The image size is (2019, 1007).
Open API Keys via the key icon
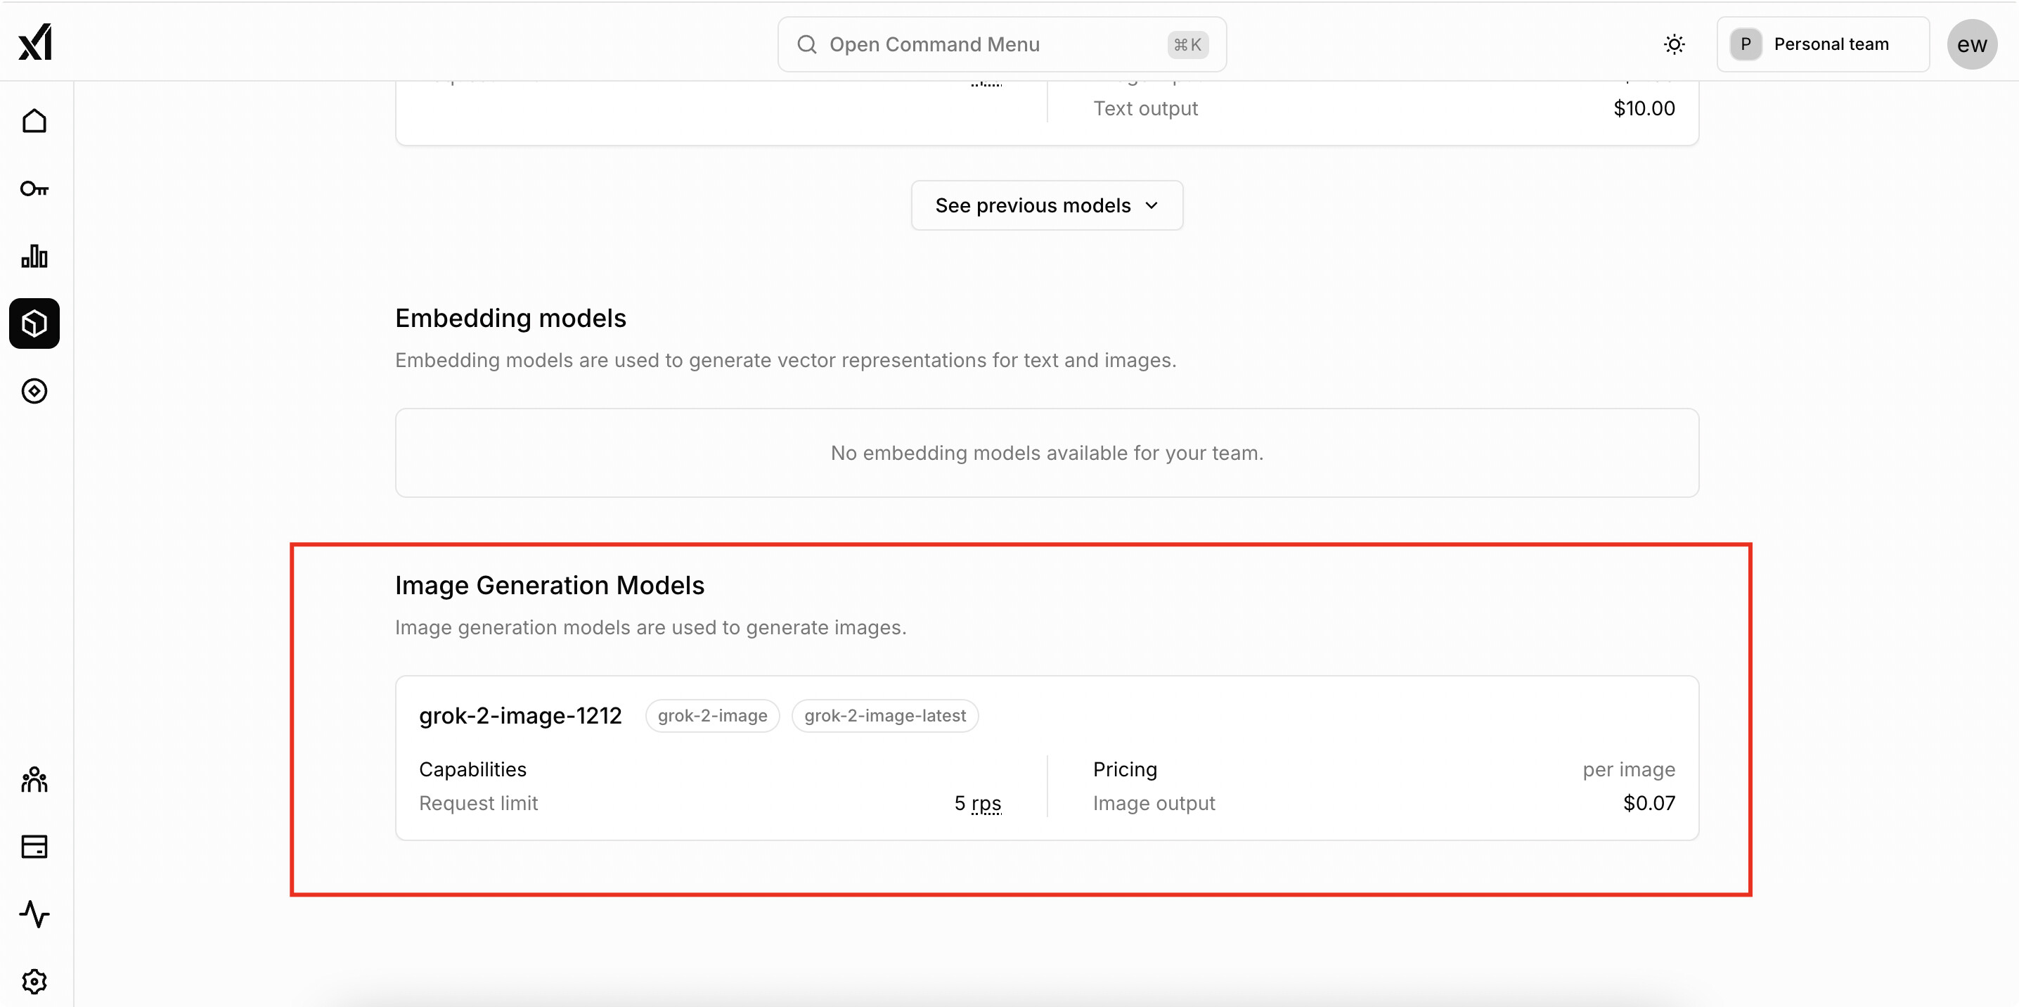(34, 189)
